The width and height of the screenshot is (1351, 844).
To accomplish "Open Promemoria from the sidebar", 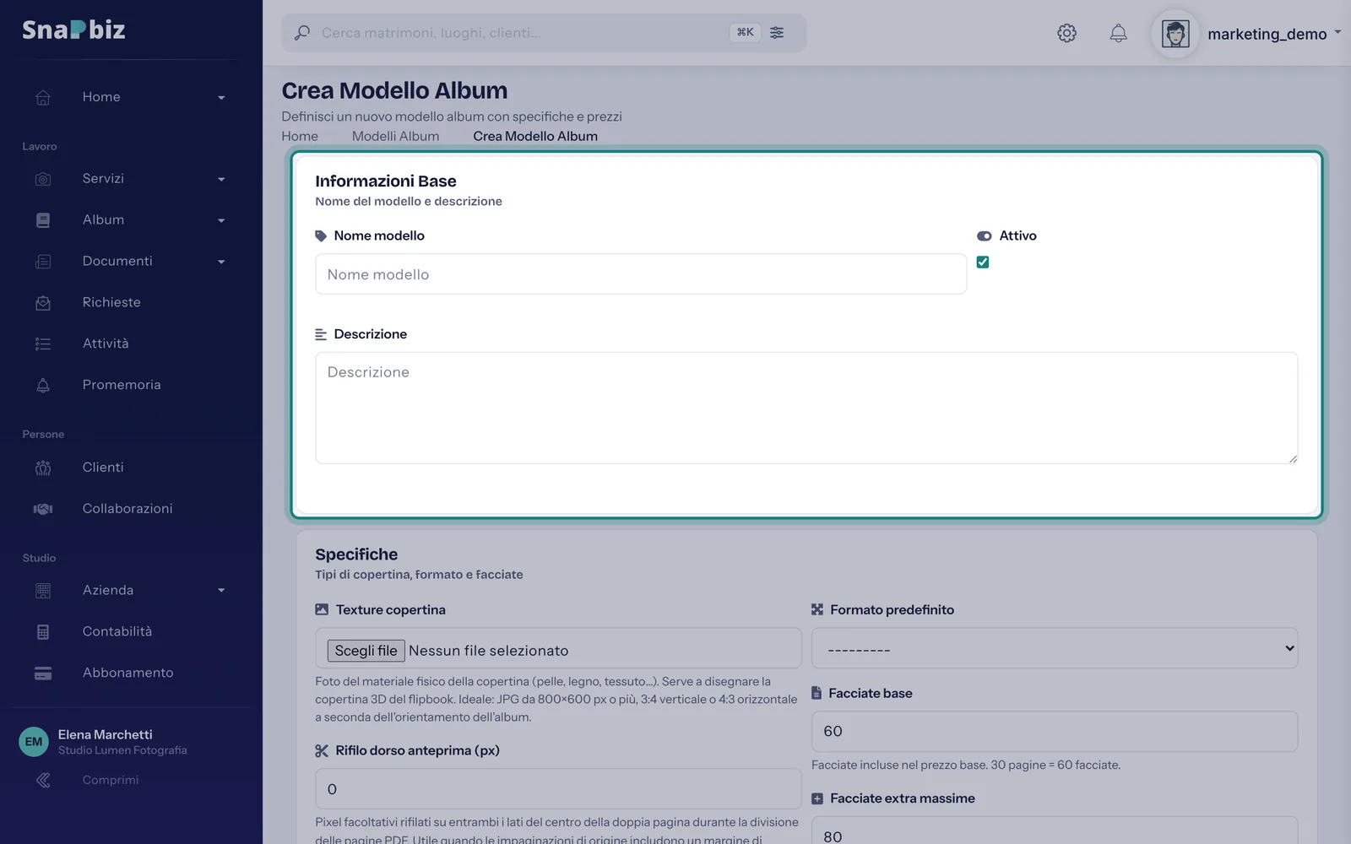I will [122, 385].
